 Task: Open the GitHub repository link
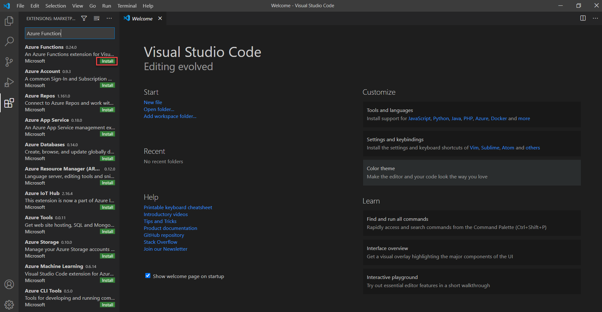(x=164, y=235)
